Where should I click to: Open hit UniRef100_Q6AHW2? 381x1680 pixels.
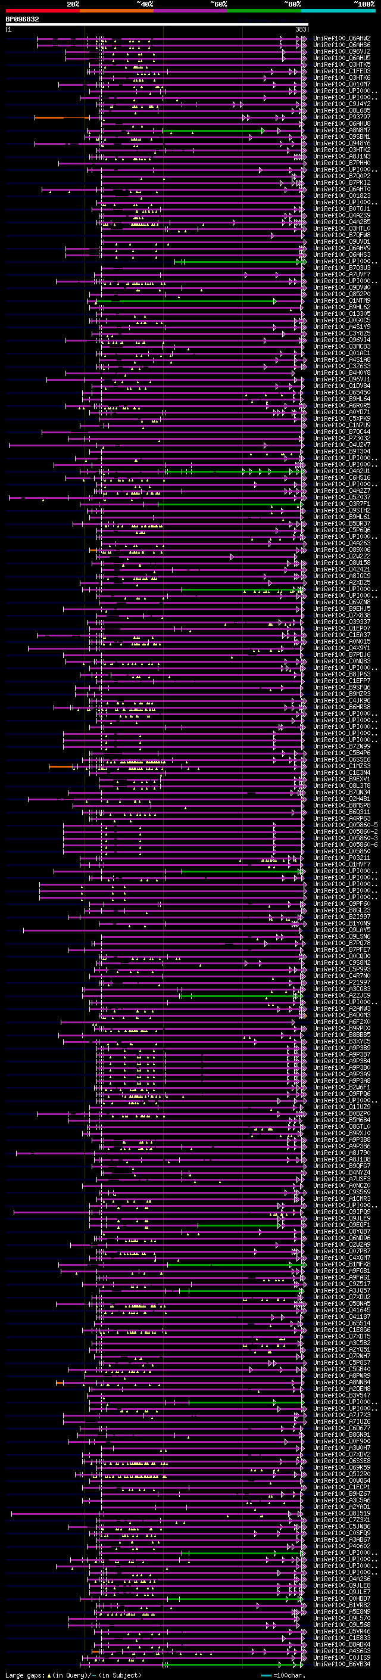(342, 39)
